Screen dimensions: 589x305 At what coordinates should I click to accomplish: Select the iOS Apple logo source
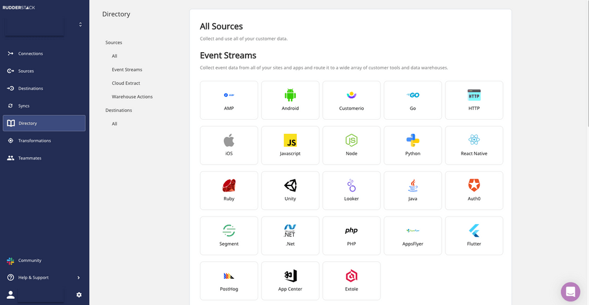[x=229, y=141]
